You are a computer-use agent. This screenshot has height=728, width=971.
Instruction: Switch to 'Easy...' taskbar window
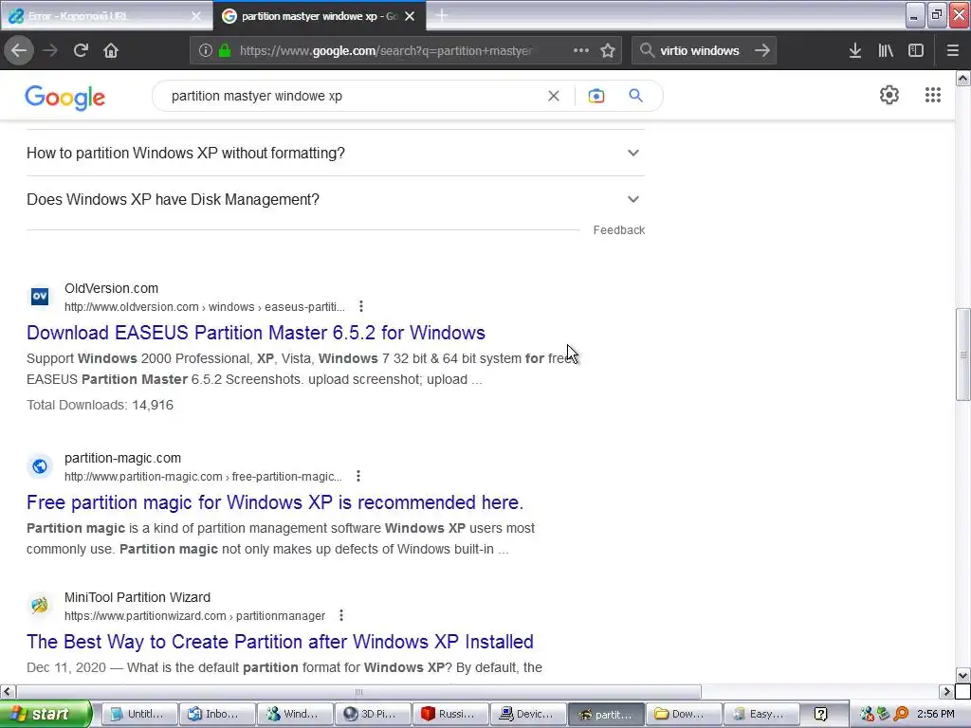point(761,714)
